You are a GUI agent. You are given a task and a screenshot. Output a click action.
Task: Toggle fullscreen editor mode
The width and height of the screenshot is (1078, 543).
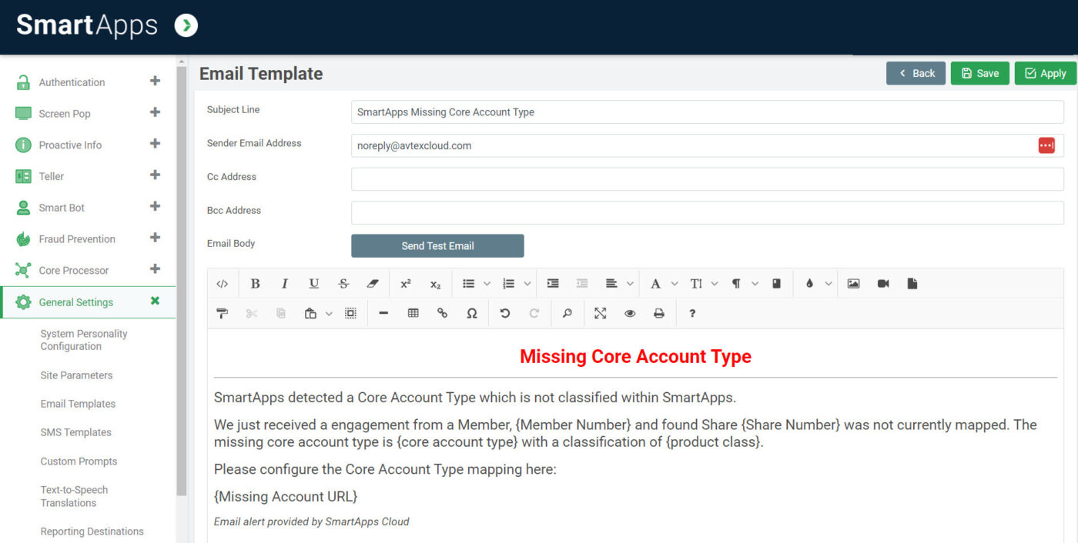tap(601, 313)
